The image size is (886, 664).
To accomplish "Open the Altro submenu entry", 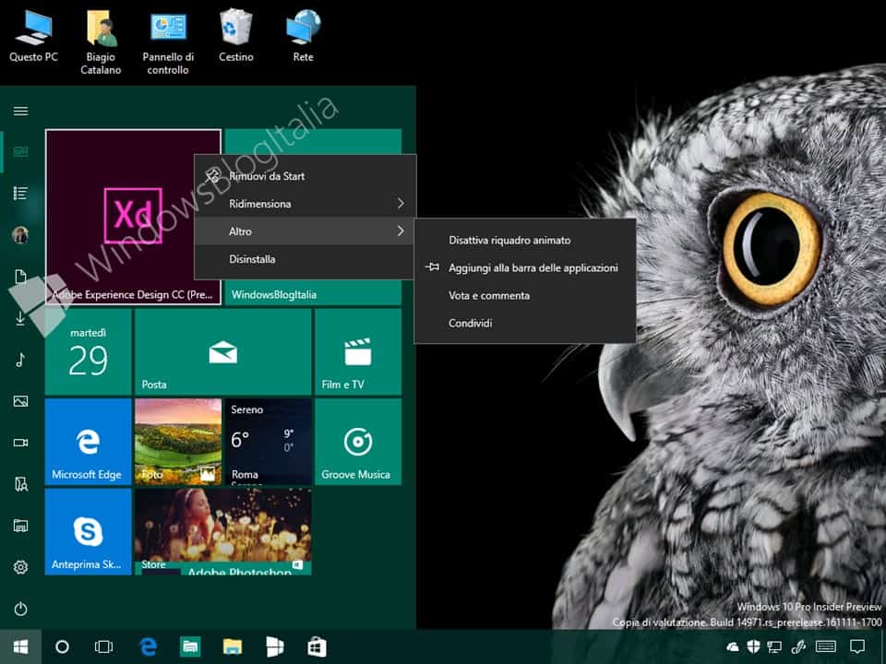I will 305,231.
